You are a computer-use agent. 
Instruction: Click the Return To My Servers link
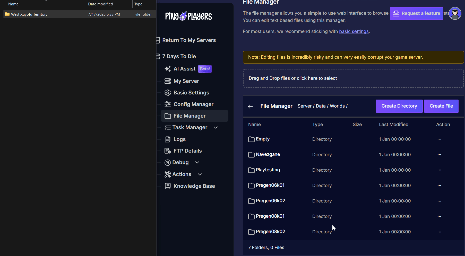pos(189,40)
